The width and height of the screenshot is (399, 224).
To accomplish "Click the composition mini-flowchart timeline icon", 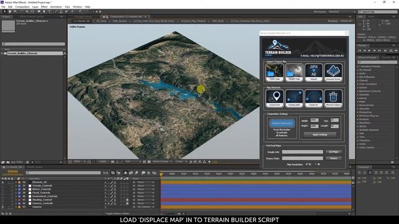I will (105, 173).
